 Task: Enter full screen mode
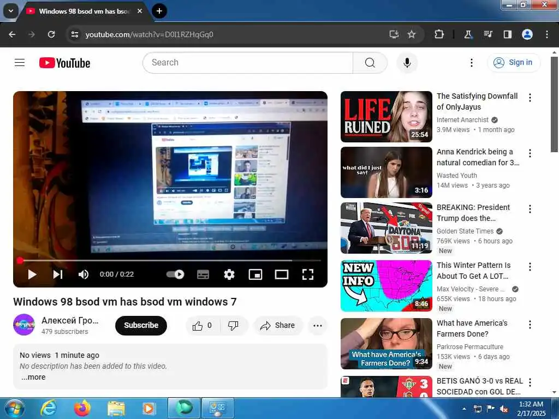(308, 274)
